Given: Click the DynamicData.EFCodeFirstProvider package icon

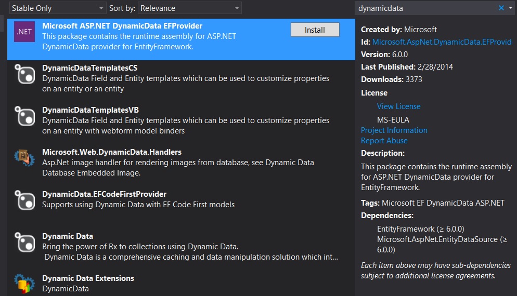Looking at the screenshot, I should pyautogui.click(x=25, y=200).
